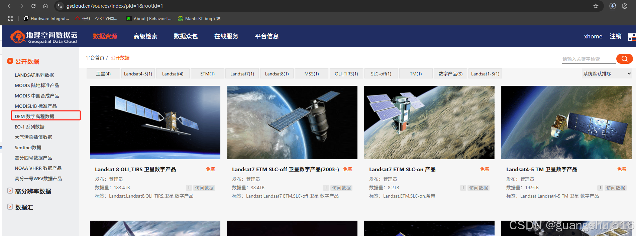
Task: Select LANDSAT系列数据 in the sidebar
Action: coord(34,75)
